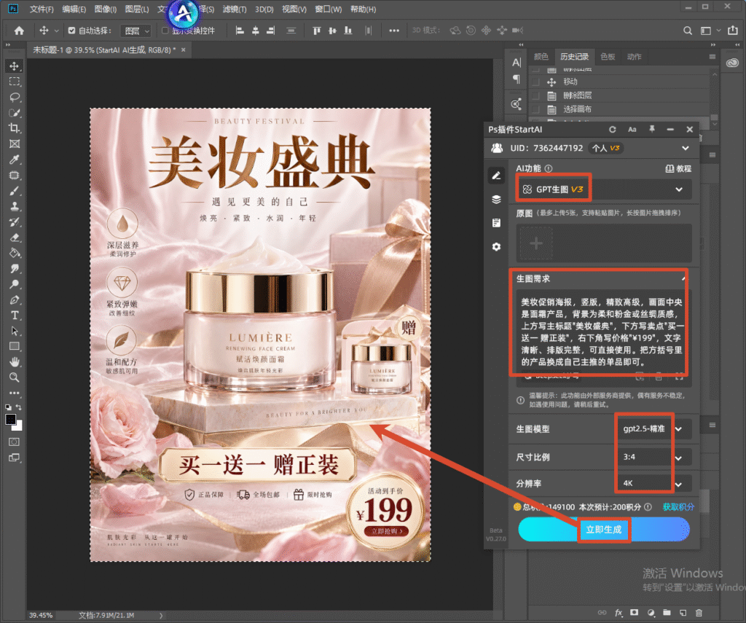Open the 分辨率 4K dropdown
Viewport: 746px width, 623px height.
click(653, 483)
